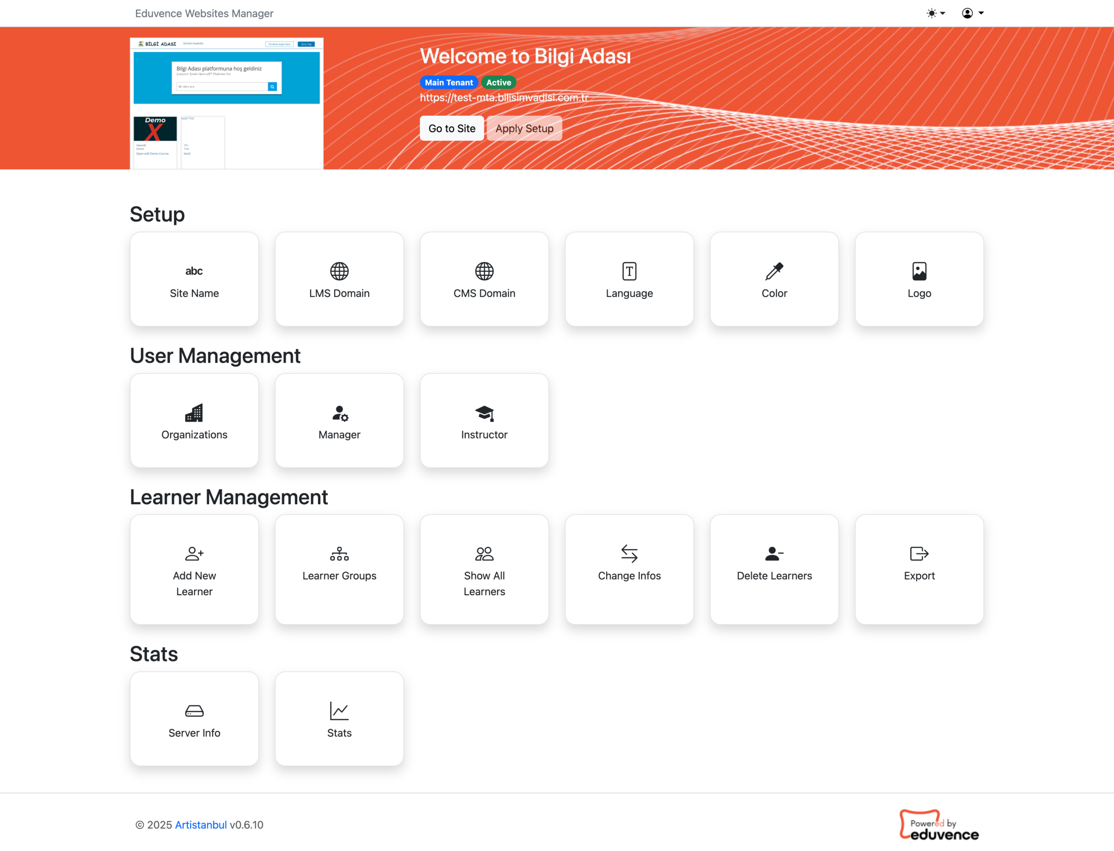1114x851 pixels.
Task: Click the Main Tenant badge
Action: click(448, 82)
